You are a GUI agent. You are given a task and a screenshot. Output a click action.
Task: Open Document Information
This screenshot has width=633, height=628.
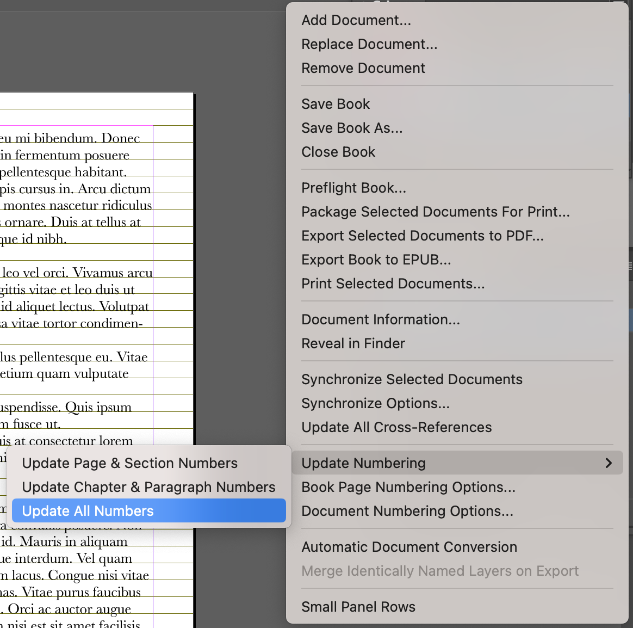(380, 319)
